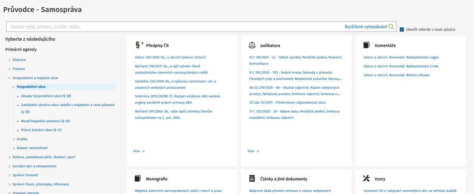Click the Komentáře book icon

pos(367,45)
